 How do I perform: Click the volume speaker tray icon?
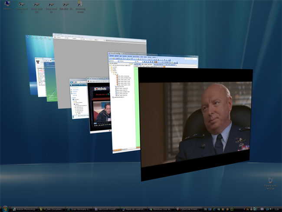coord(271,209)
